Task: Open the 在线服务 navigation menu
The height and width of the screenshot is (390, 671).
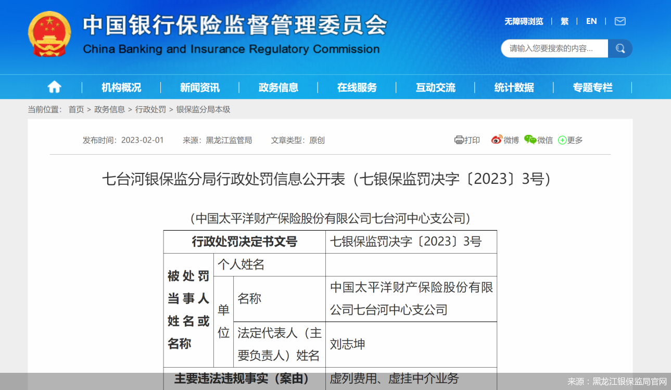Action: [357, 87]
